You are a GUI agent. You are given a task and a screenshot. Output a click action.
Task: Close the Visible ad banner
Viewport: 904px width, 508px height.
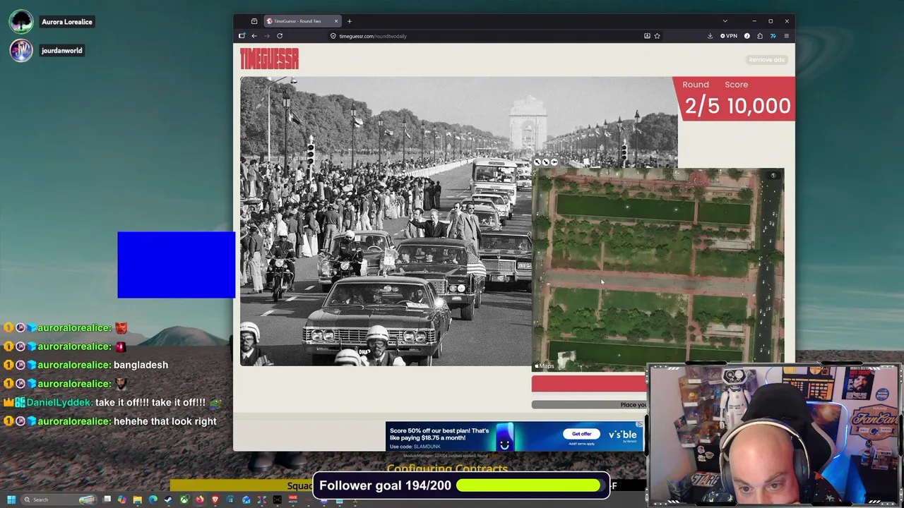coord(639,425)
